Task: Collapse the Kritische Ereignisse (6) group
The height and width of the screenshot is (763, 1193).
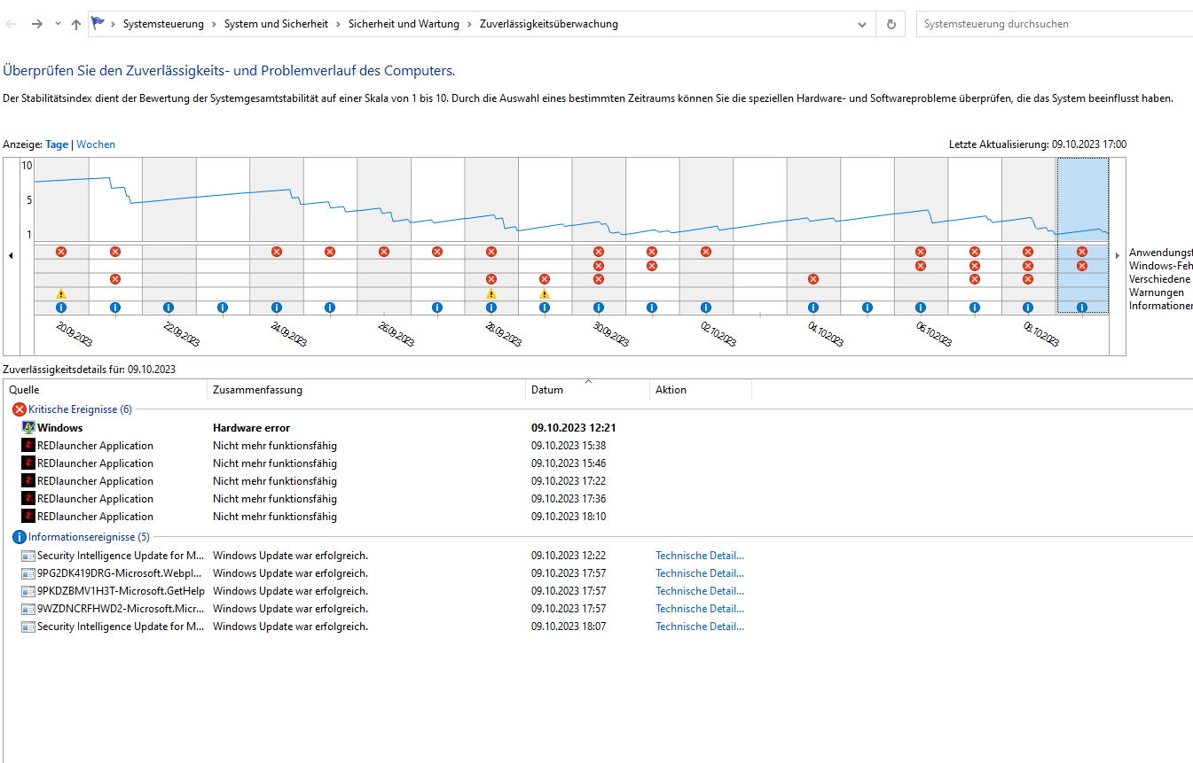Action: (80, 409)
